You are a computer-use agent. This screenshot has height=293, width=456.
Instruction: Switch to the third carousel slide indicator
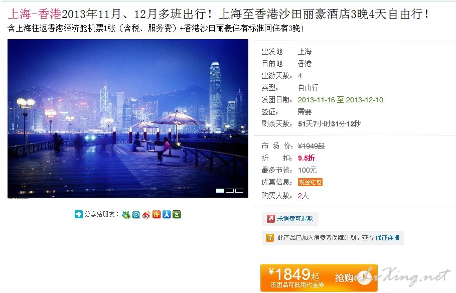point(239,191)
